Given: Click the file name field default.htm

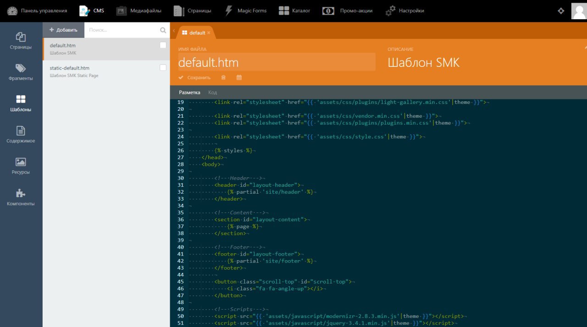Looking at the screenshot, I should coord(277,62).
